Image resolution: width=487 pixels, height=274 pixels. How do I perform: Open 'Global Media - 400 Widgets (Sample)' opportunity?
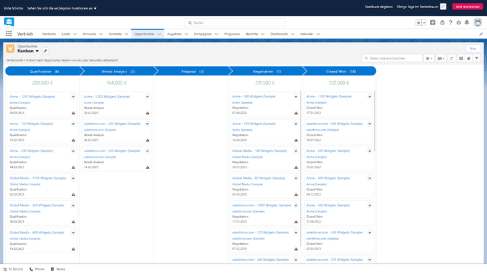pos(37,233)
